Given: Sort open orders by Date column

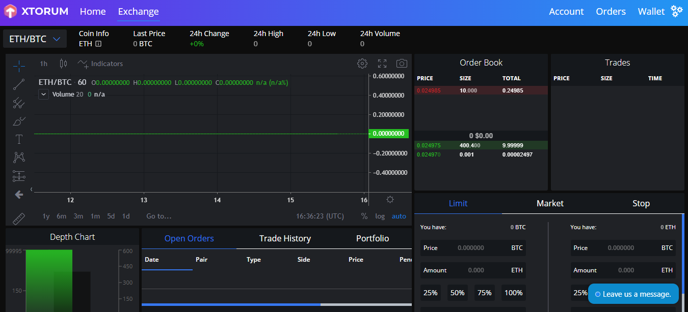Looking at the screenshot, I should tap(152, 260).
